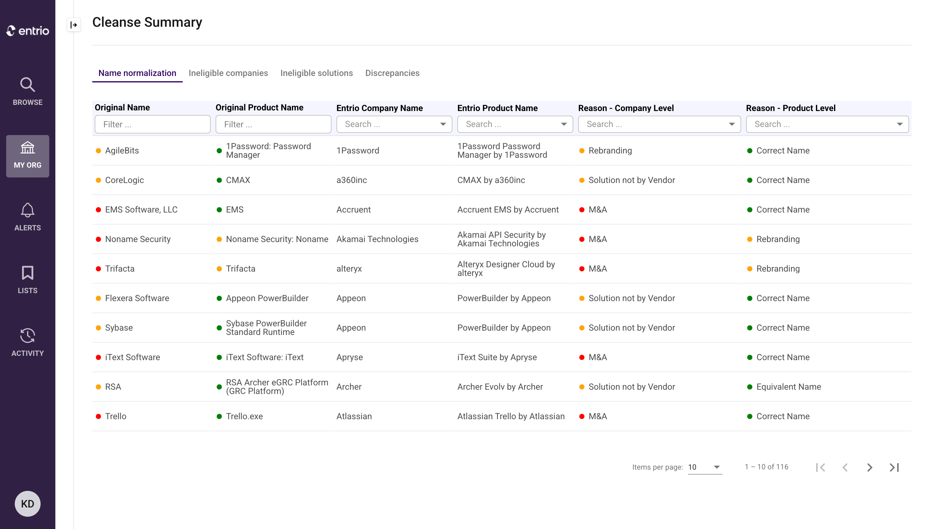Select the AgileBits row name
The image size is (930, 529).
[x=122, y=150]
